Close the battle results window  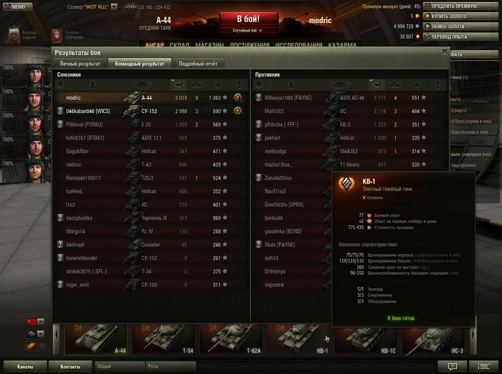pos(444,51)
